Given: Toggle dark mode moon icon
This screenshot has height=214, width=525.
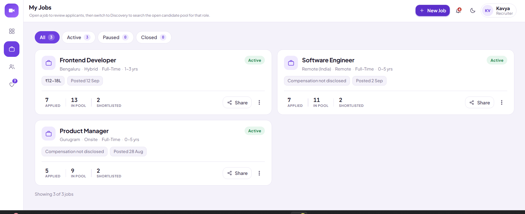Looking at the screenshot, I should [x=473, y=11].
